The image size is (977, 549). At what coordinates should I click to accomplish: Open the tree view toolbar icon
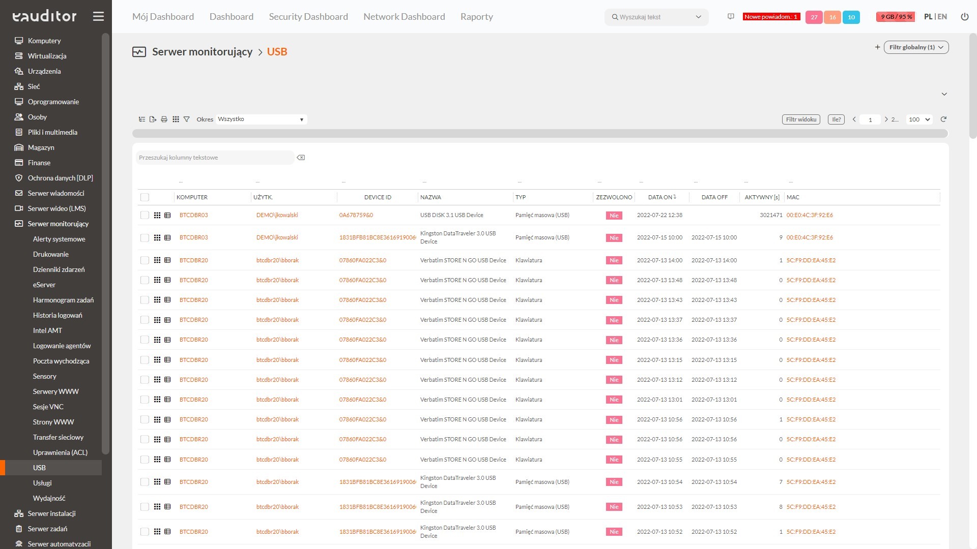142,119
